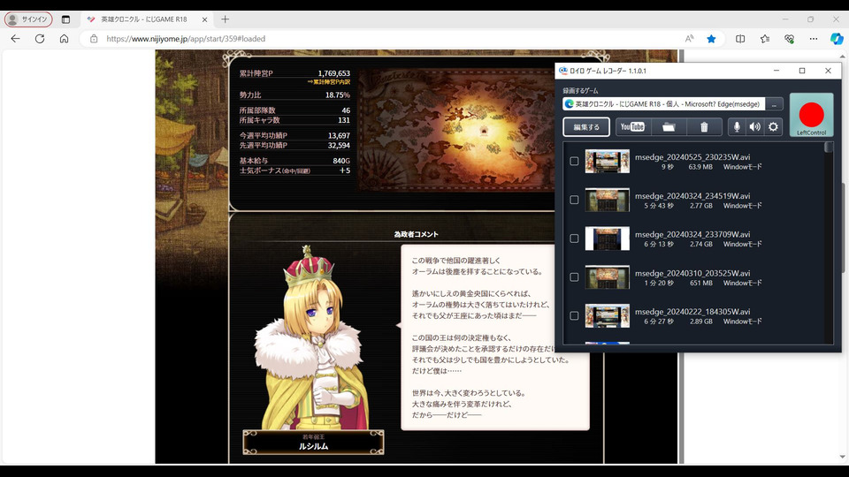Open recordings folder in the recorder
The width and height of the screenshot is (849, 477).
(x=669, y=126)
